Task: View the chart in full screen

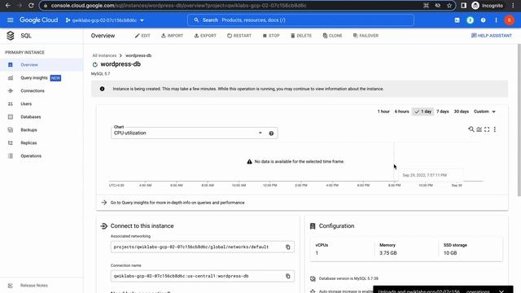Action: [x=487, y=129]
